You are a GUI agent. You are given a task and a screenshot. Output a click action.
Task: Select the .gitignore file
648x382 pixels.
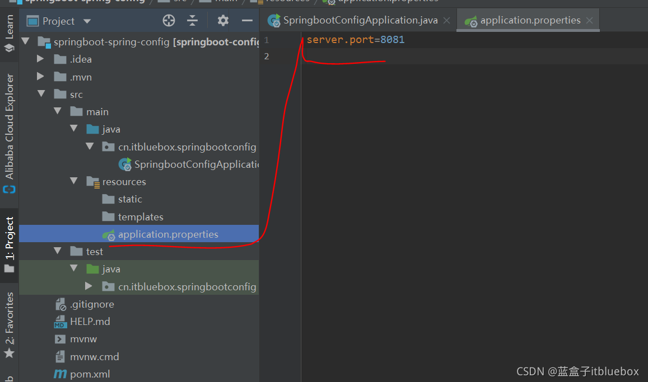click(x=92, y=304)
